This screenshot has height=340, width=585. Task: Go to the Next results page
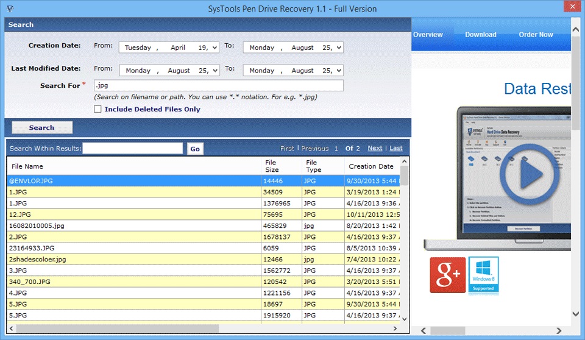coord(375,148)
